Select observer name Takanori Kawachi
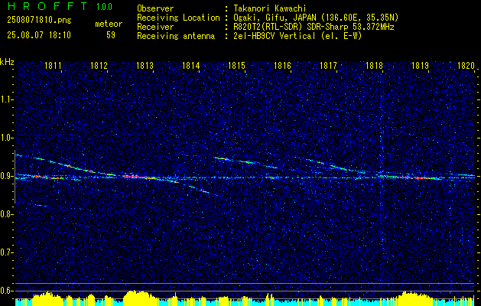The width and height of the screenshot is (481, 306). pyautogui.click(x=268, y=8)
